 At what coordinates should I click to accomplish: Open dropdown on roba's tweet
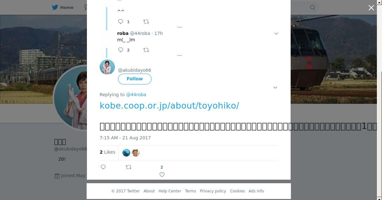click(x=276, y=33)
